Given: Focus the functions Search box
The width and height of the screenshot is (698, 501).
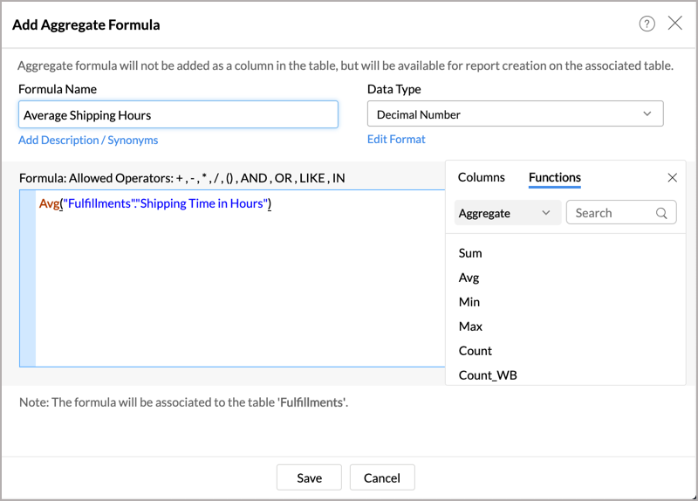Looking at the screenshot, I should 611,213.
